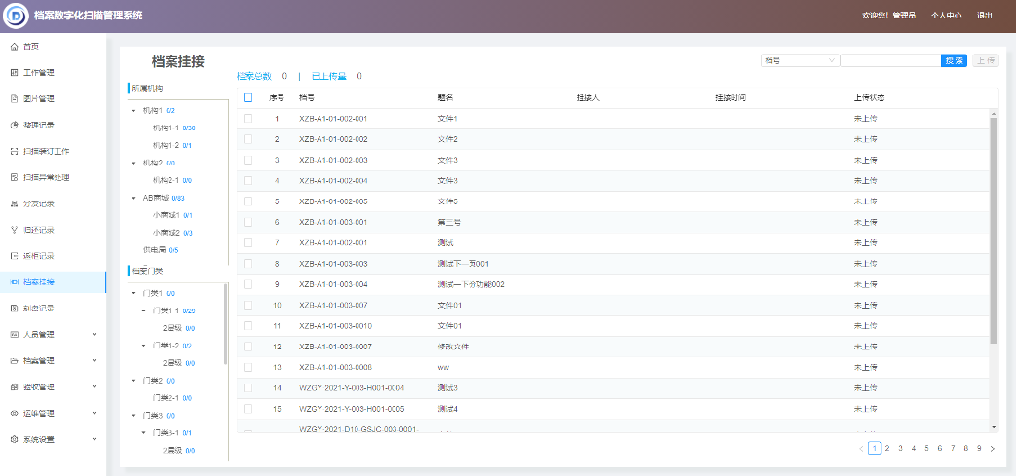
Task: Click the 系统设置 gear icon
Action: click(13, 440)
